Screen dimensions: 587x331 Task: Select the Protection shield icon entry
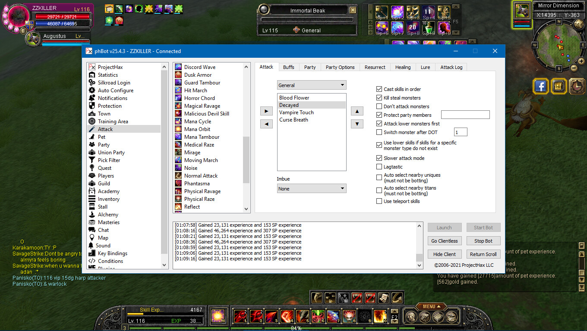pos(92,106)
